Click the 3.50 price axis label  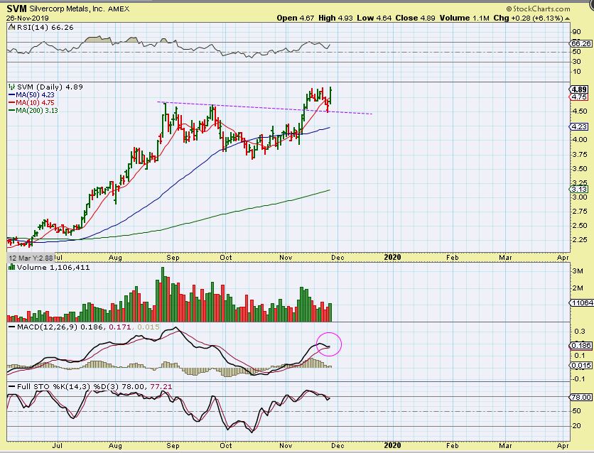580,168
